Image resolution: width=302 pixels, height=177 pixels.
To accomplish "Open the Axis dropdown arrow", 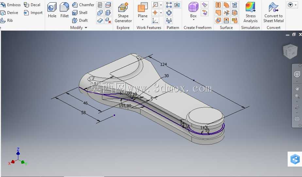I will [x=161, y=5].
